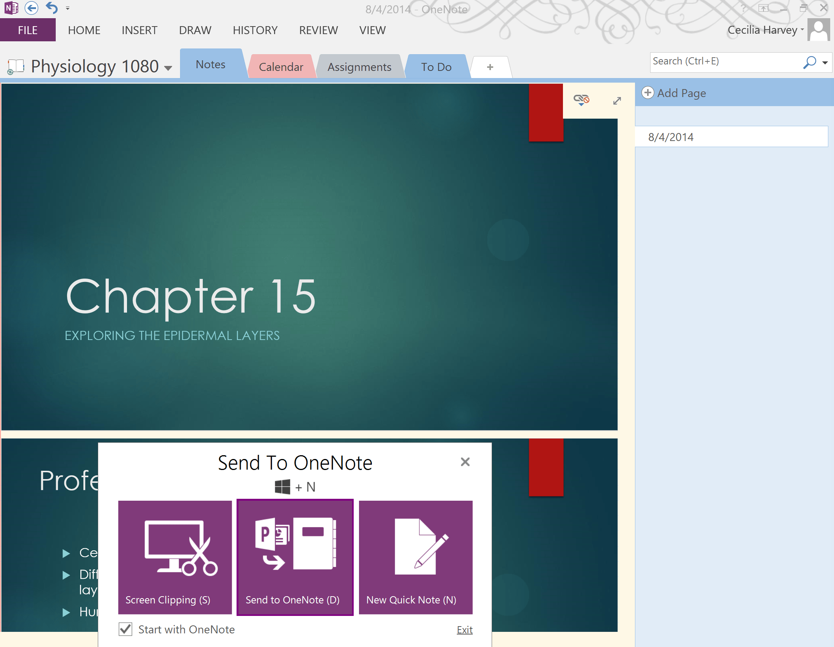Select the Screen Clipping tile
834x647 pixels.
click(x=174, y=557)
